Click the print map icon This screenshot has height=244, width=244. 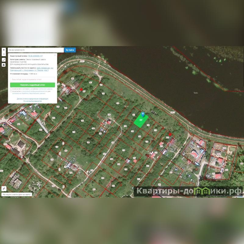pyautogui.click(x=4, y=65)
